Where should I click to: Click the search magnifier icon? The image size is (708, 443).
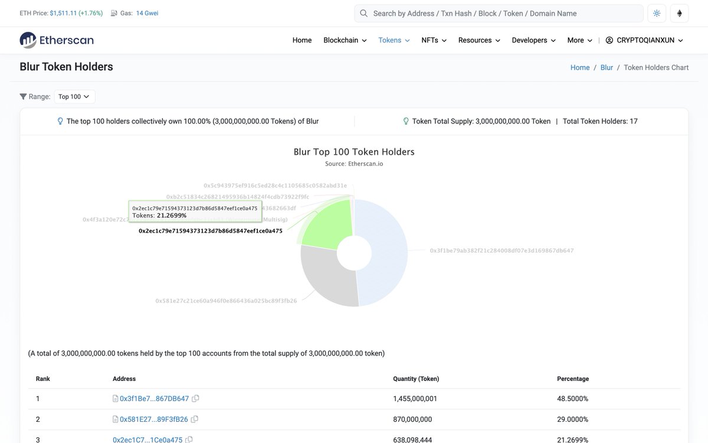(x=363, y=14)
